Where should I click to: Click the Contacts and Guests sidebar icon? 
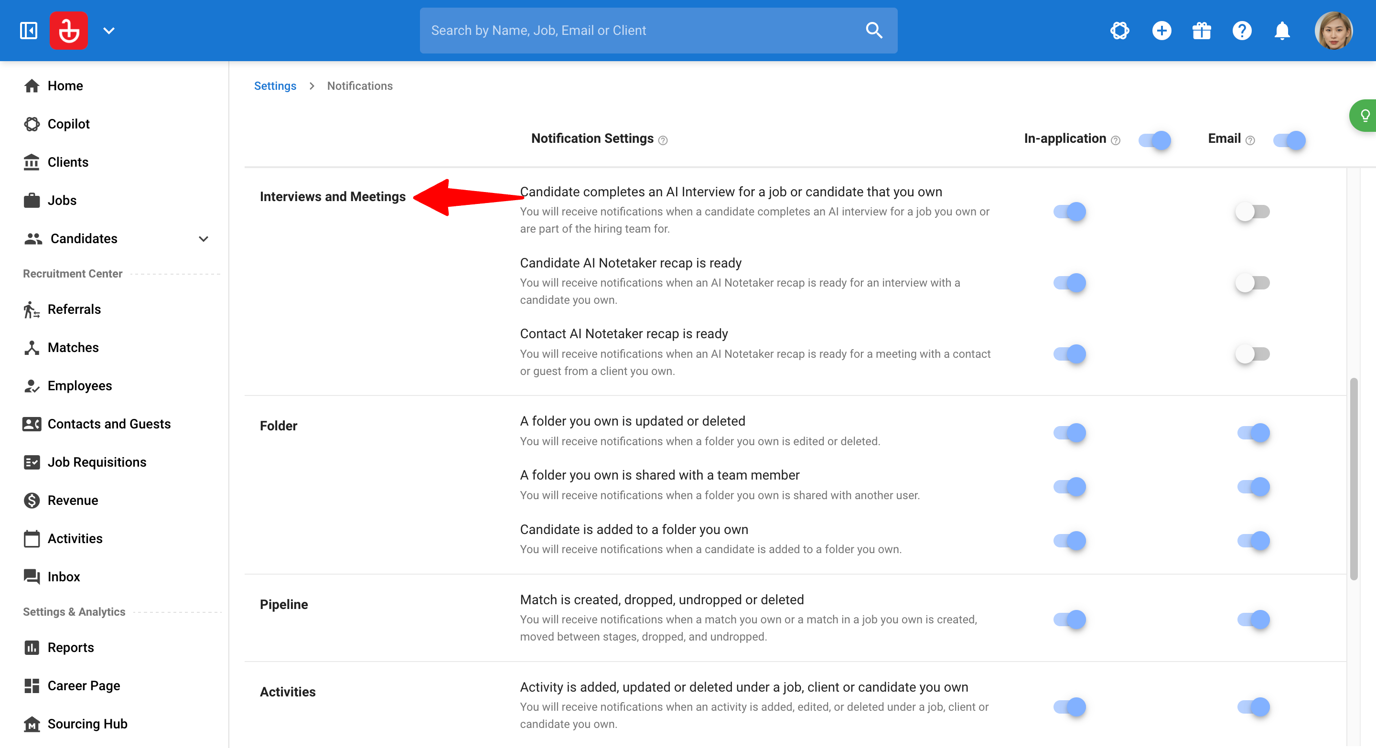pos(32,424)
